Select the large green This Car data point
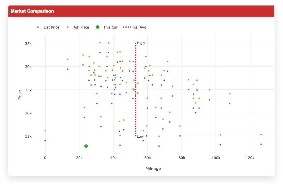The width and height of the screenshot is (283, 187). [86, 146]
